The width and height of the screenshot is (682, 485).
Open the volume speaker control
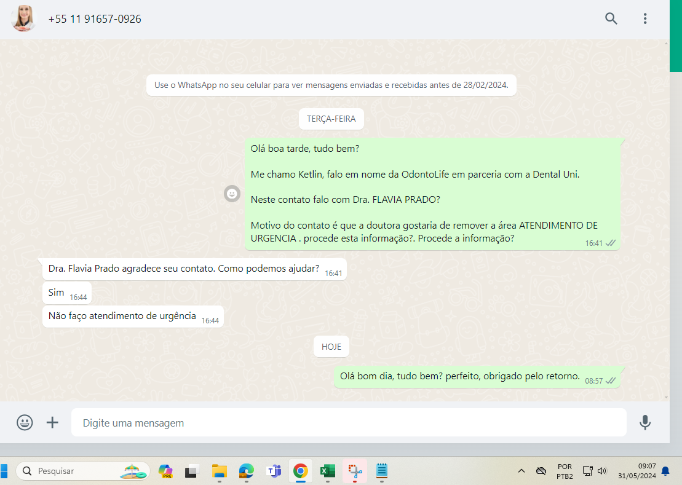(x=602, y=471)
